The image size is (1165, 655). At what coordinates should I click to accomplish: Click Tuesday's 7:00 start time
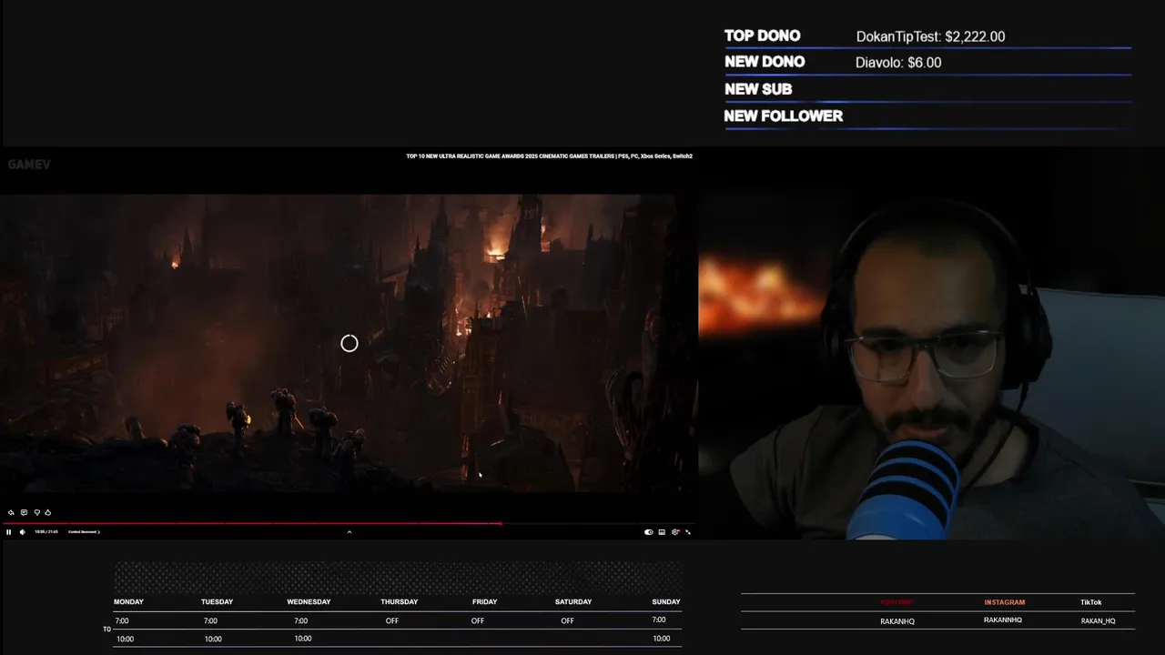210,620
